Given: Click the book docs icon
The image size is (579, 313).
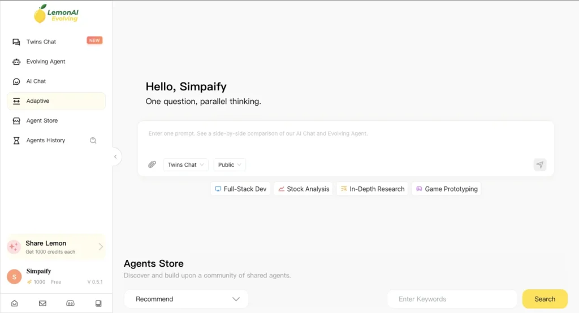Looking at the screenshot, I should pos(98,303).
